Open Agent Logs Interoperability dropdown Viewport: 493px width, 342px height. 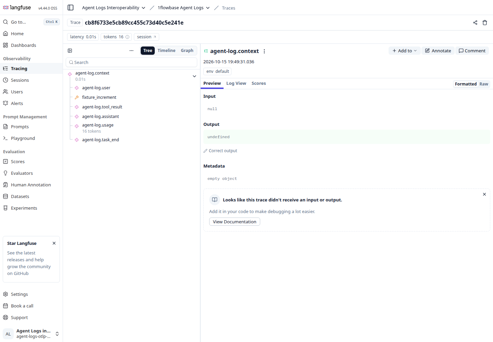tap(114, 8)
